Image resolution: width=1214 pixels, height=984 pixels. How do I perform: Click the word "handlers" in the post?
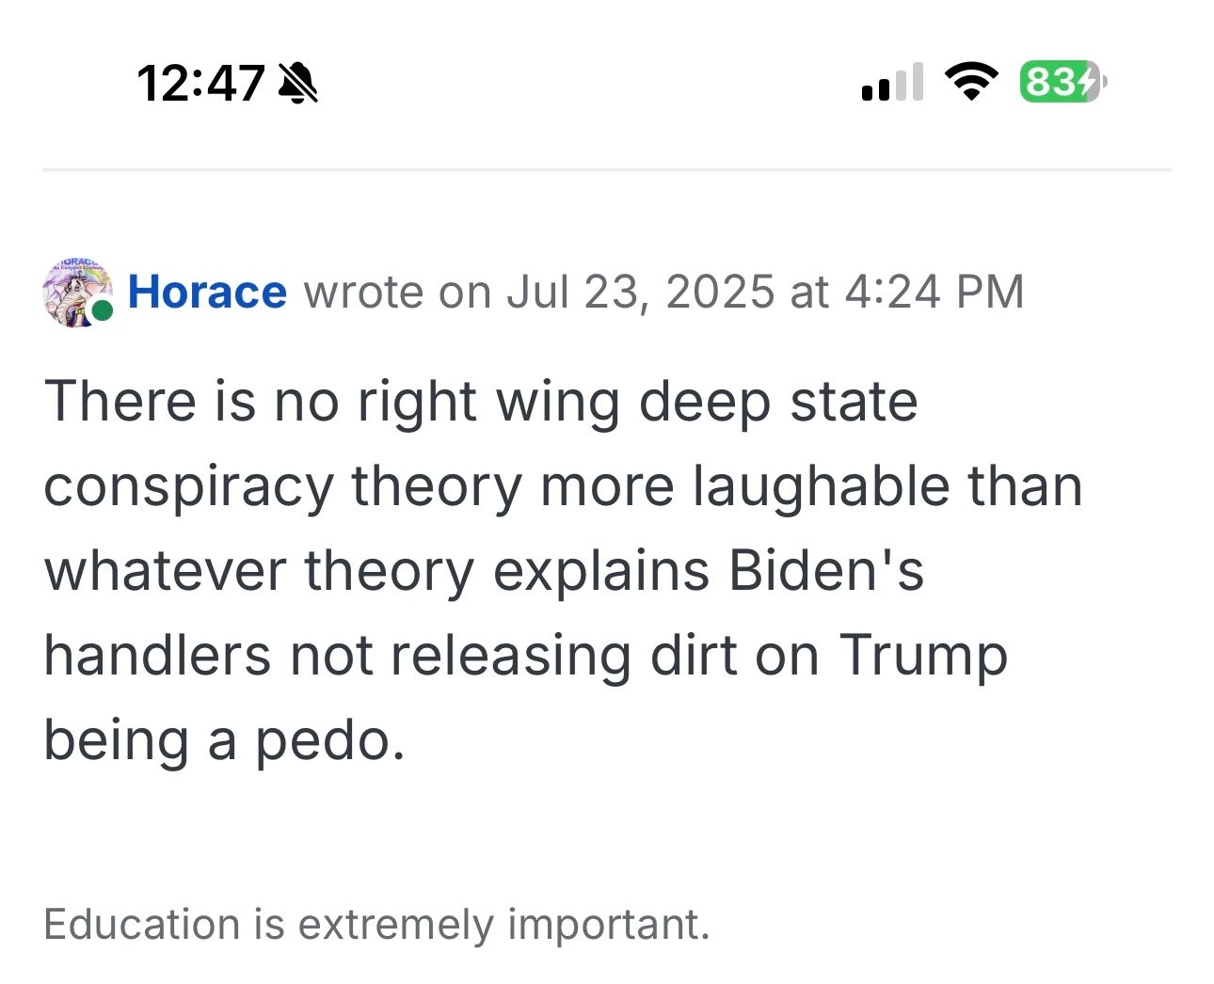(x=157, y=656)
